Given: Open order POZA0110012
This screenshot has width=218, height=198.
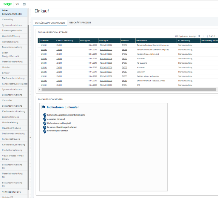Looking at the screenshot, I should coord(106,45).
